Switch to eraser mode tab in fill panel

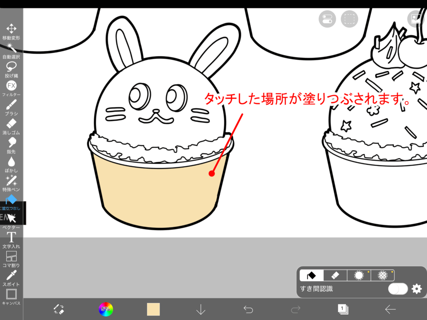click(335, 275)
